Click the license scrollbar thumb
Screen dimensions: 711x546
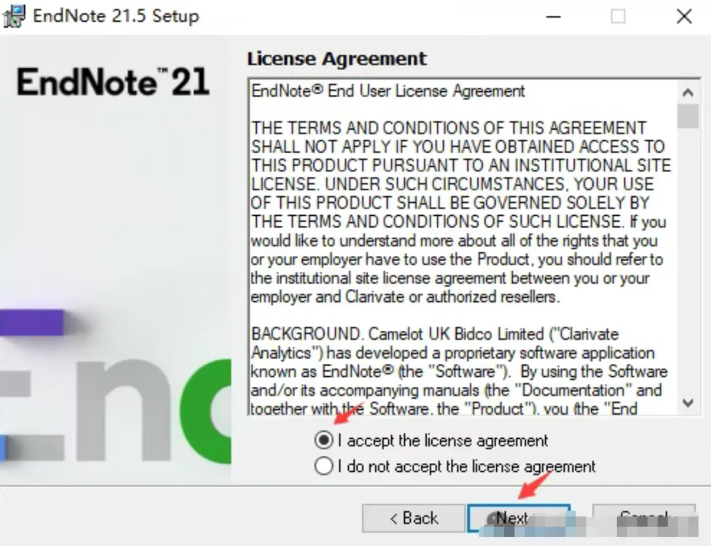click(x=688, y=116)
